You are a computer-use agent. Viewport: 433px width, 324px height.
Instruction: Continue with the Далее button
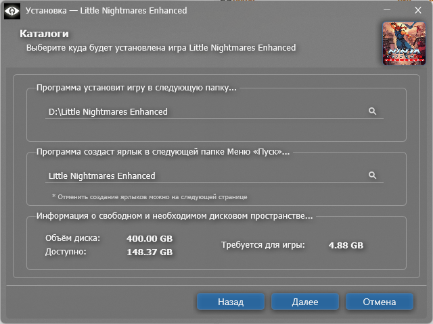(x=305, y=302)
